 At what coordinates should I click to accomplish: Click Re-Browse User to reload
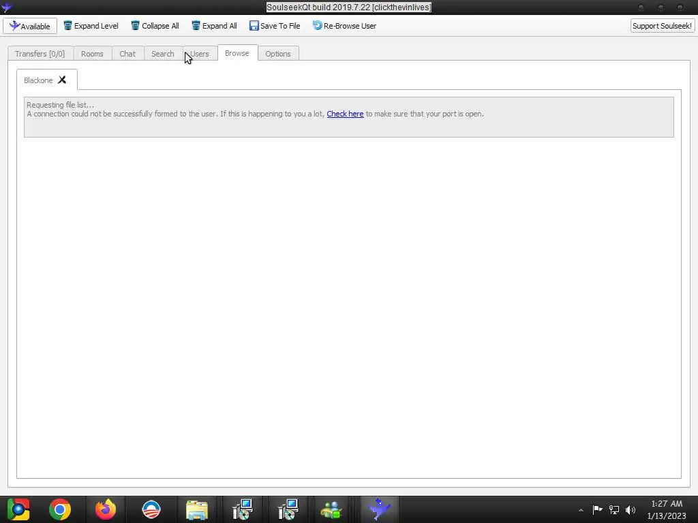(344, 26)
